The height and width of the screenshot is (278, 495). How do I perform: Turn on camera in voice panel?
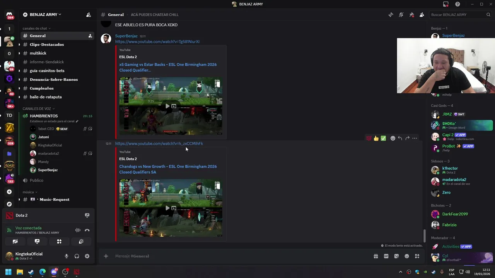15,241
